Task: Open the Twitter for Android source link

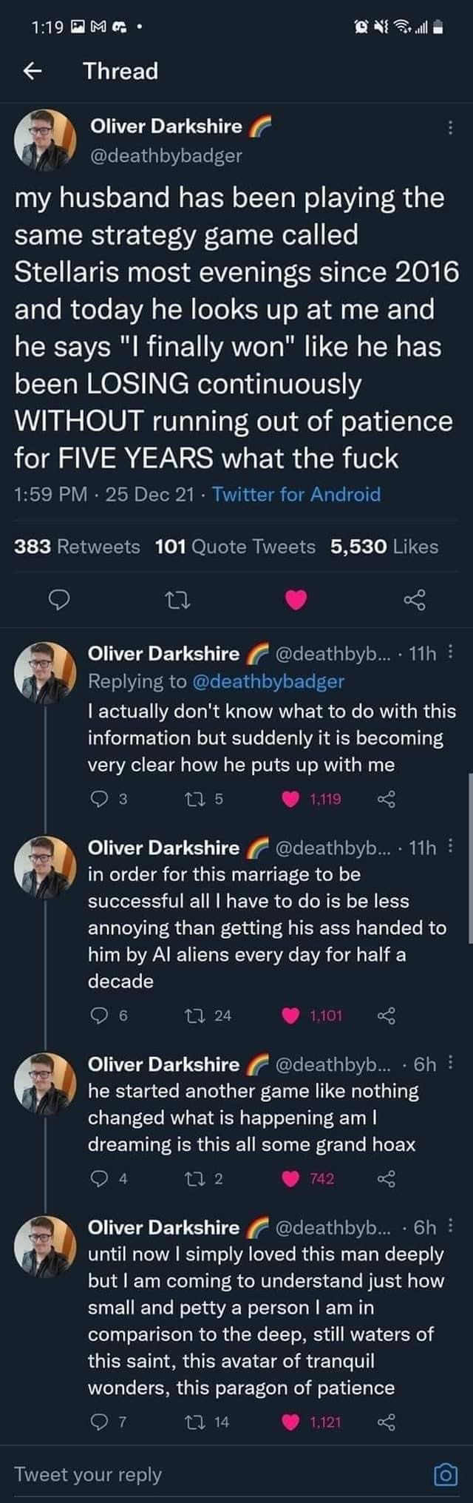Action: point(296,494)
